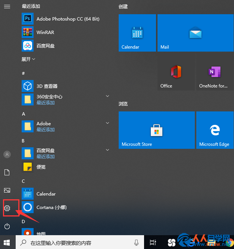The image size is (234, 249).
Task: Click the Windows Start button
Action: click(x=7, y=243)
